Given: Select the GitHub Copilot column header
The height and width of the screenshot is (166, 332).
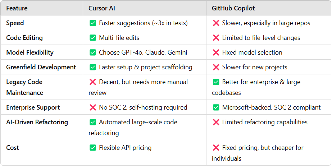Looking at the screenshot, I should [x=233, y=8].
